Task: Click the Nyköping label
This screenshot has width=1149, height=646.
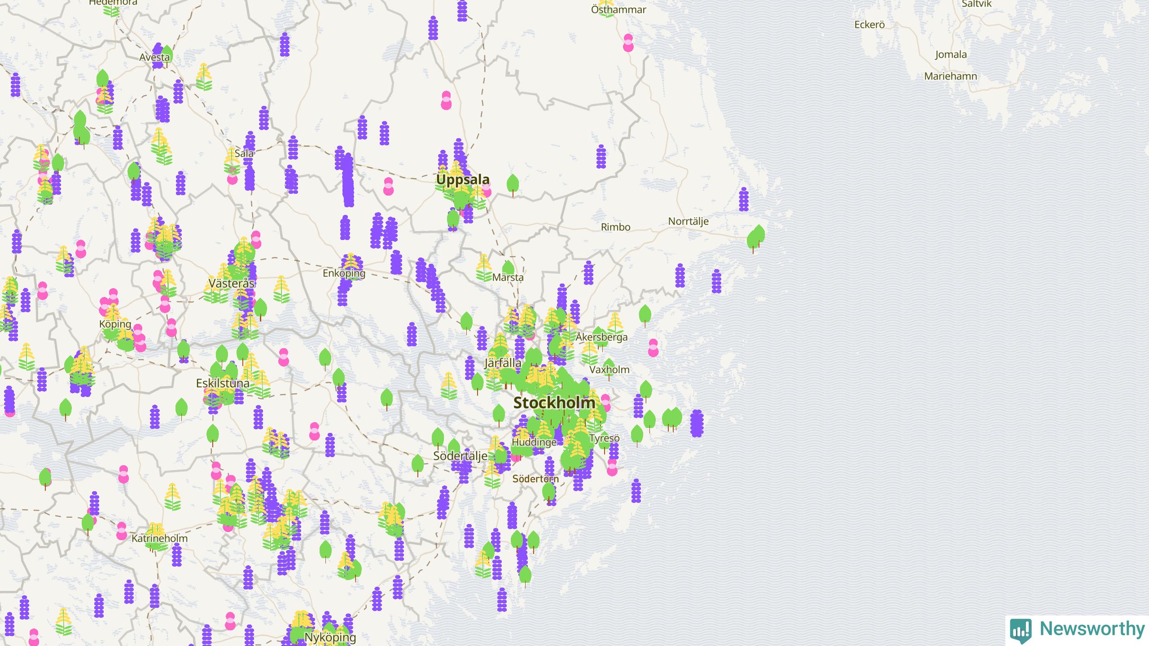Action: (330, 637)
